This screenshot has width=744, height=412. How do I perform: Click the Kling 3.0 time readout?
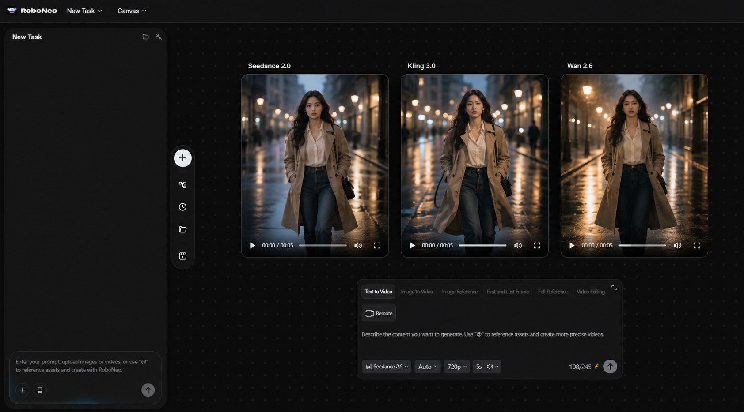click(x=437, y=245)
